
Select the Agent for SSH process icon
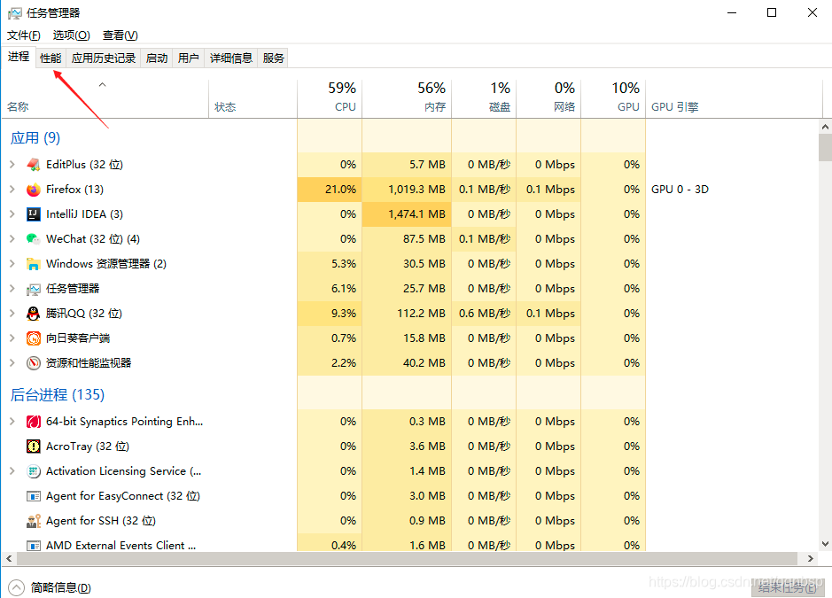point(34,520)
